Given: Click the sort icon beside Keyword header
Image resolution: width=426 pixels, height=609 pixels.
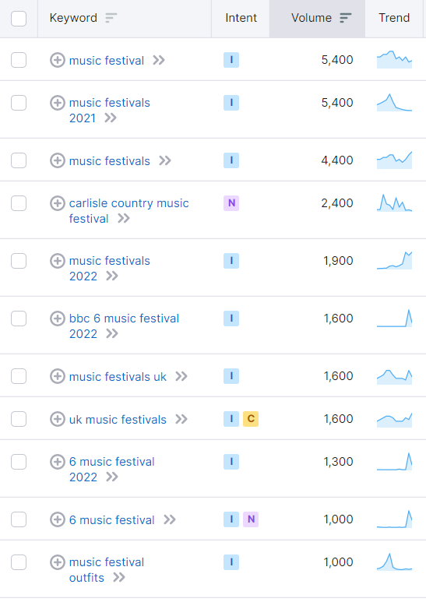Looking at the screenshot, I should click(x=111, y=18).
